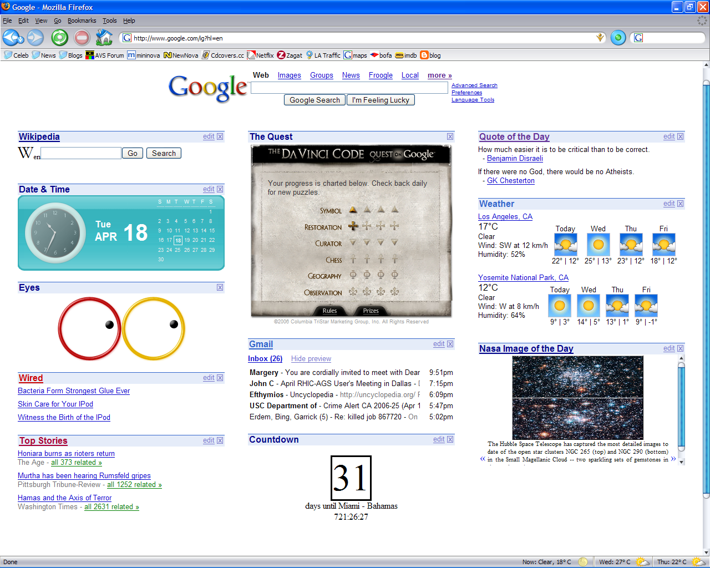This screenshot has width=710, height=568.
Task: Open blog bookmark in toolbar
Action: (430, 55)
